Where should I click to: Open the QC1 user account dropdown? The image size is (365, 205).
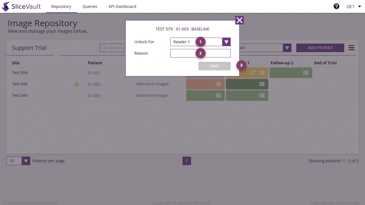[x=354, y=6]
